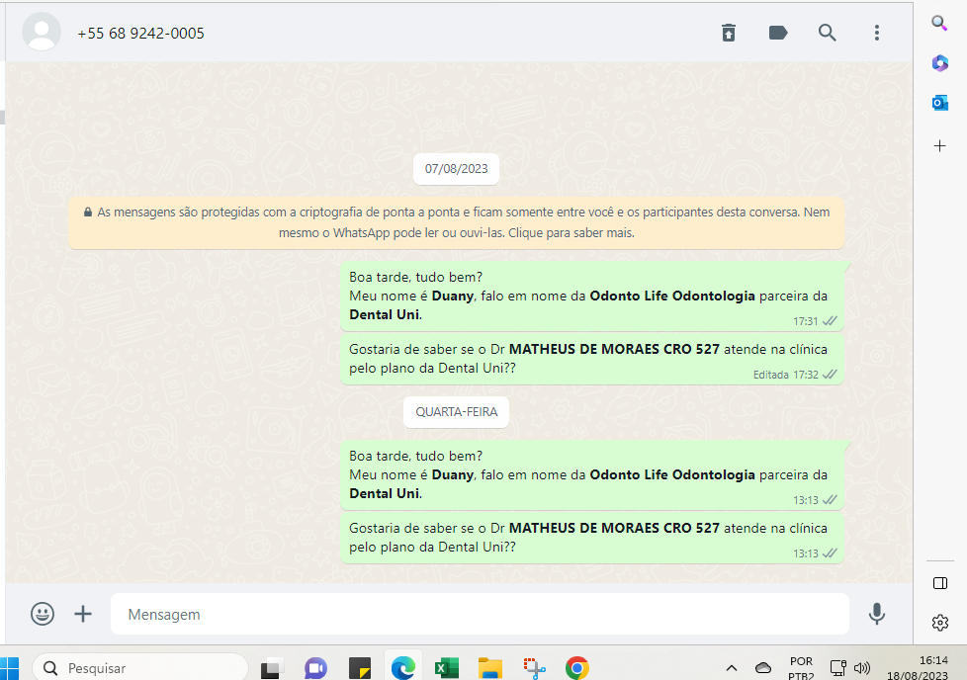
Task: Open contact profile picture avatar
Action: pyautogui.click(x=42, y=32)
